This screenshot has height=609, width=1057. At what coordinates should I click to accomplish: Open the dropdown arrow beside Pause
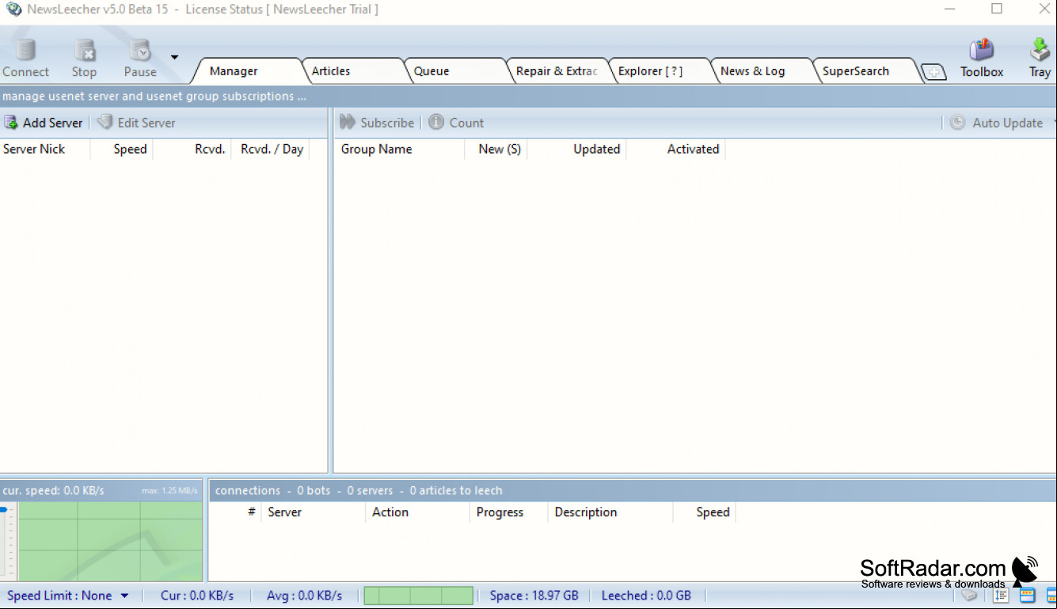pyautogui.click(x=174, y=57)
